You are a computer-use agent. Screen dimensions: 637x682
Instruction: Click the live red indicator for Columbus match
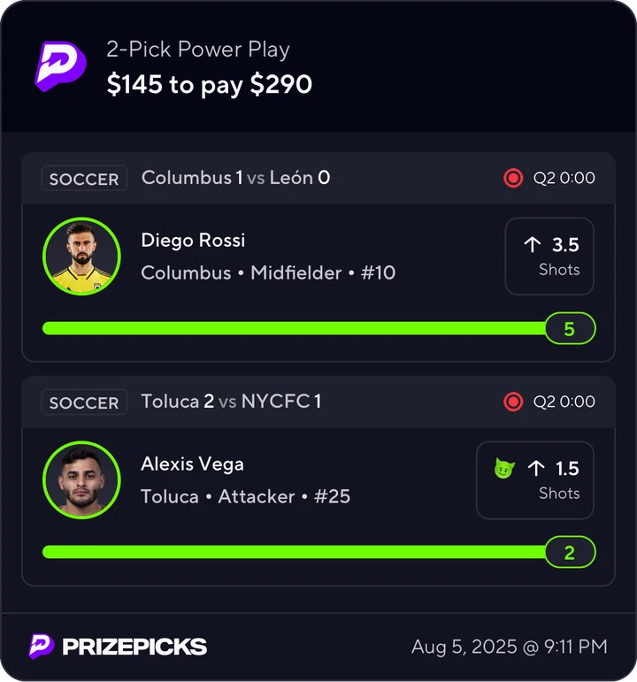(x=513, y=178)
